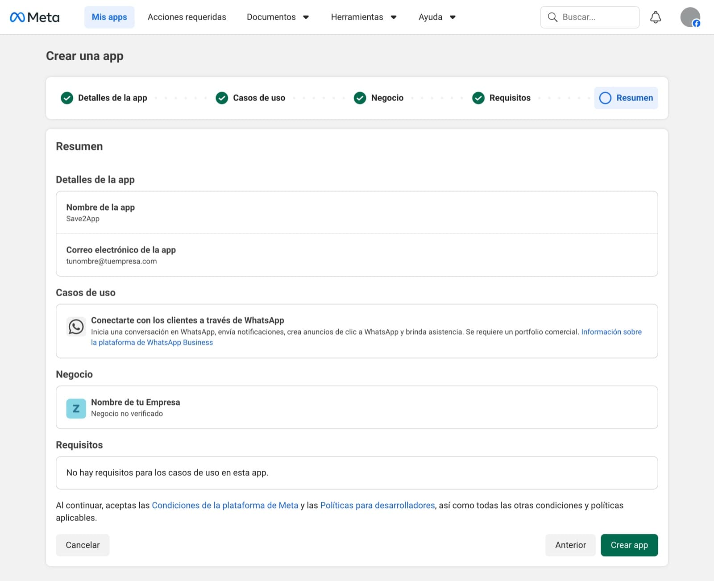Click the Anterior button
The height and width of the screenshot is (581, 714).
tap(570, 545)
